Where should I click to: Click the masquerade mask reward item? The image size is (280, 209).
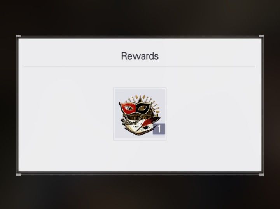140,114
